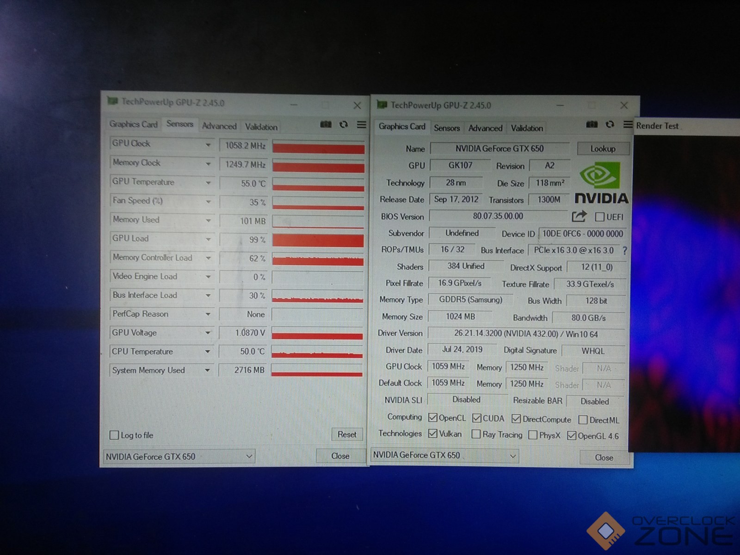Click the NVIDIA logo
The image size is (740, 555).
point(601,183)
